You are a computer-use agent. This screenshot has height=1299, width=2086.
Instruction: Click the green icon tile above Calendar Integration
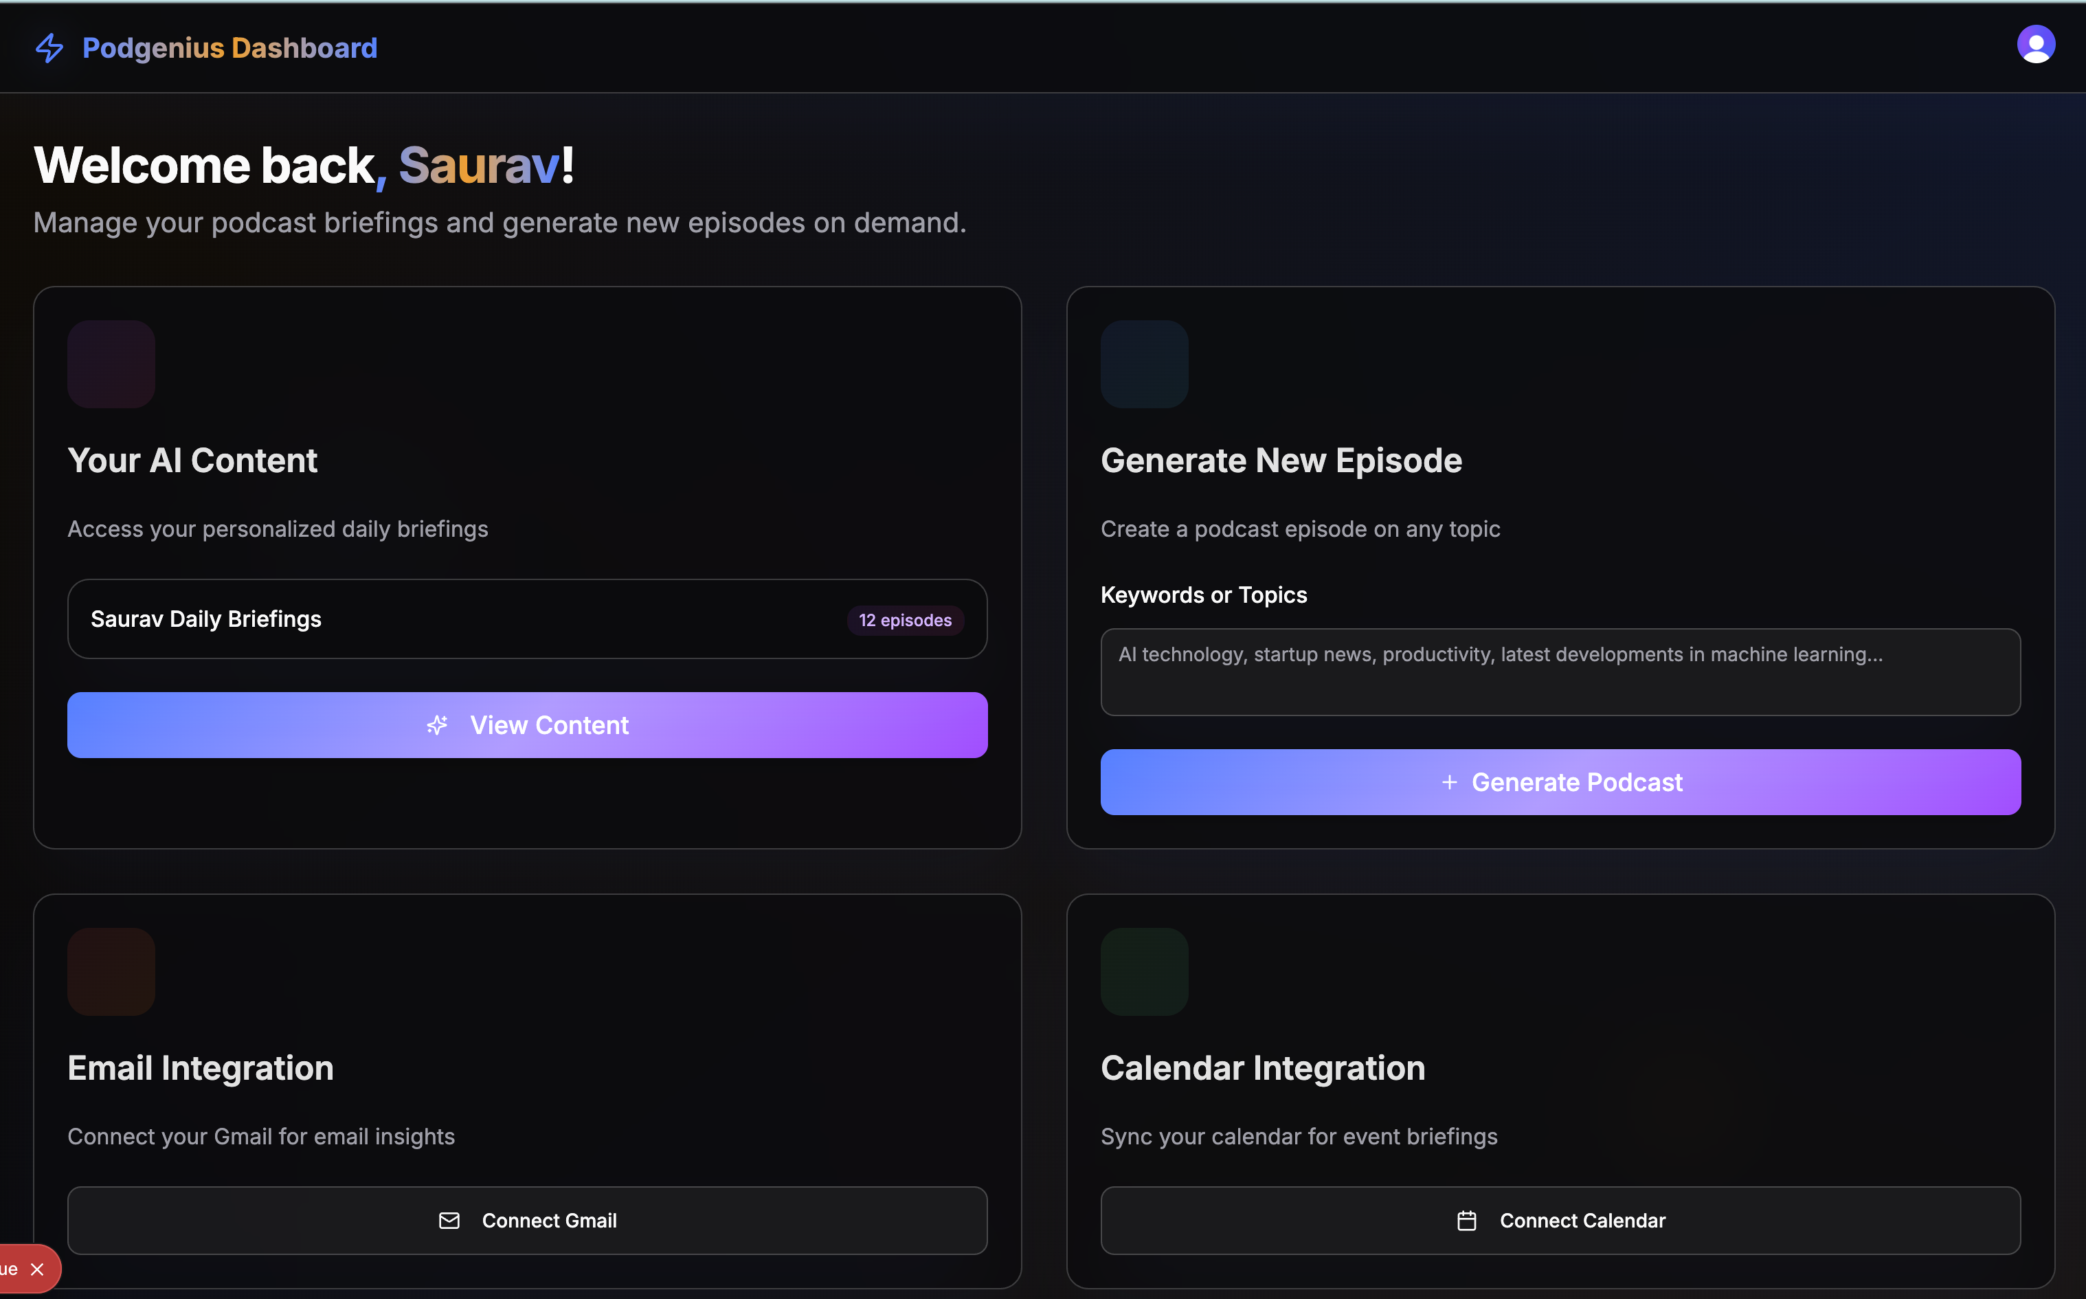[1144, 972]
